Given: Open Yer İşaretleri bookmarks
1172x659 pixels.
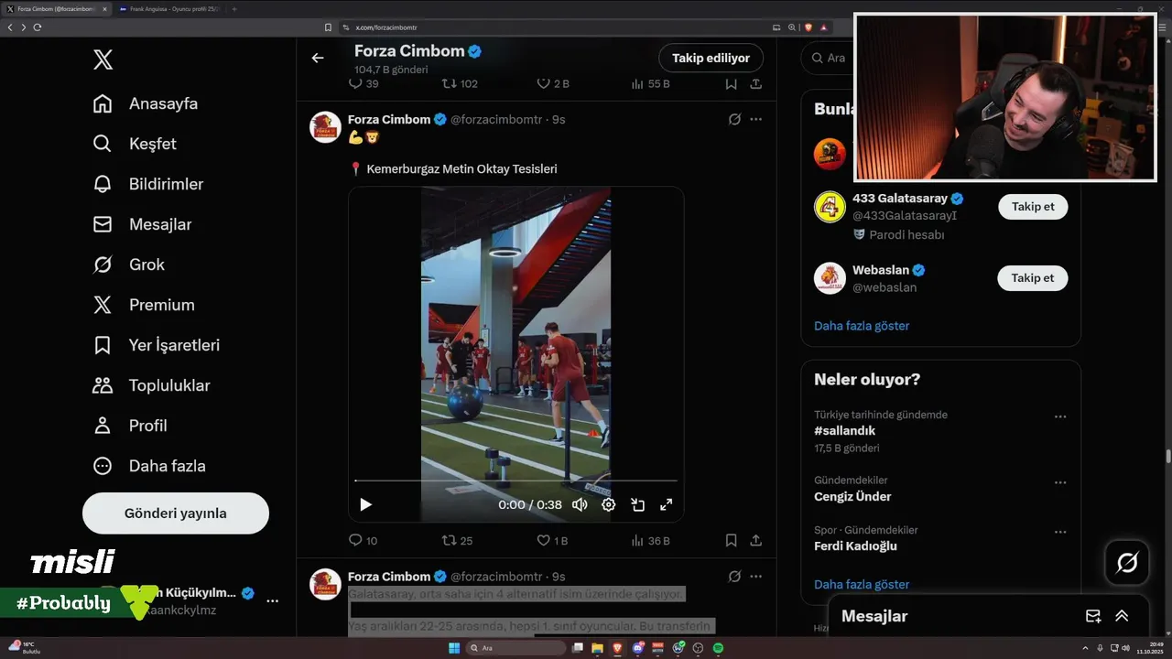Looking at the screenshot, I should point(156,345).
